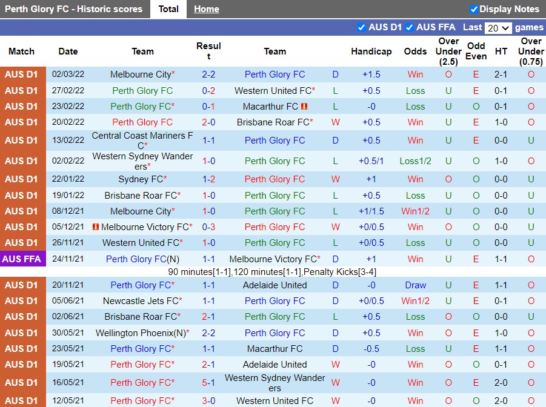Click red card icon beside Melbourne Victory FC

(x=96, y=227)
